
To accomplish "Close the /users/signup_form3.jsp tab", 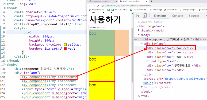I will (x=116, y=1).
